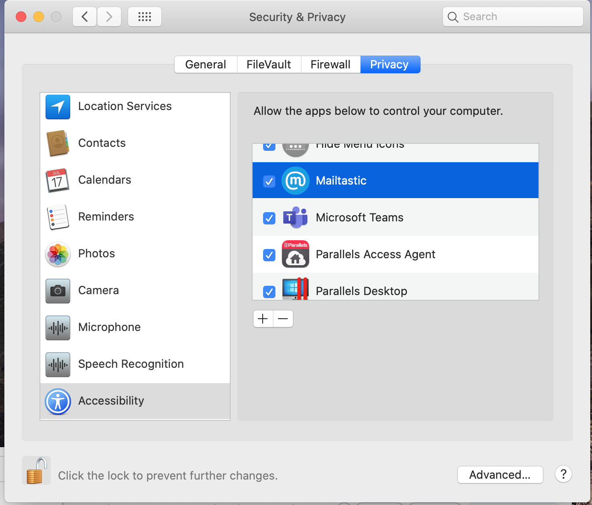The width and height of the screenshot is (592, 505).
Task: Select the Photos label in sidebar
Action: [96, 253]
